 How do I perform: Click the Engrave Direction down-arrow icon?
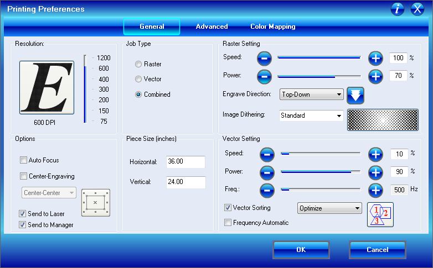(355, 96)
